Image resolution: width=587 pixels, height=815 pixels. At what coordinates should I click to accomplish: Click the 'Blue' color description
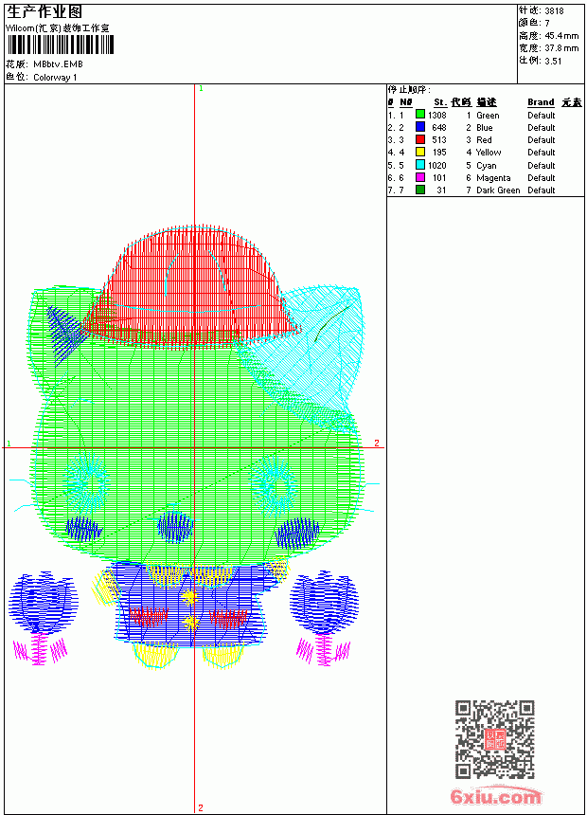(x=485, y=127)
